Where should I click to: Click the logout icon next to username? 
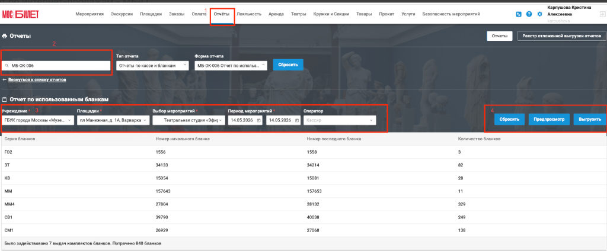[602, 14]
